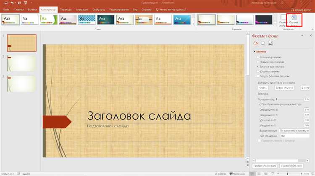Click the Redo (repeat) icon
315x176 pixels.
[x=19, y=3]
